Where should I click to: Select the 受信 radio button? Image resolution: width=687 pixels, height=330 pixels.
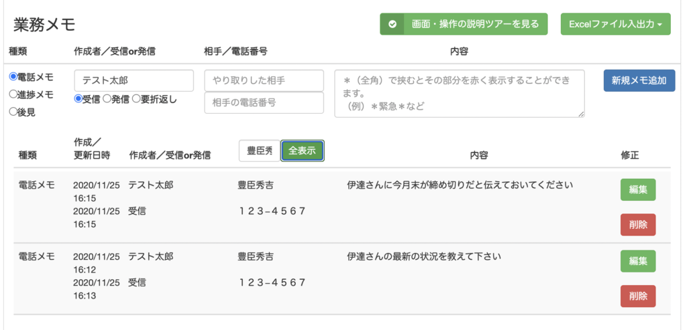point(78,99)
